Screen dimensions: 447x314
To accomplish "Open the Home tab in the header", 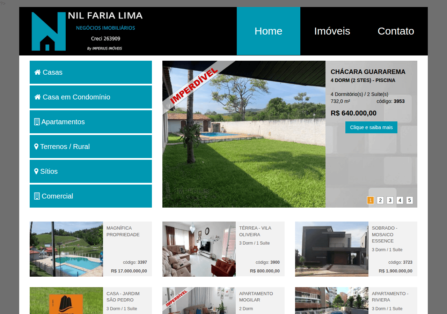I will coord(269,31).
